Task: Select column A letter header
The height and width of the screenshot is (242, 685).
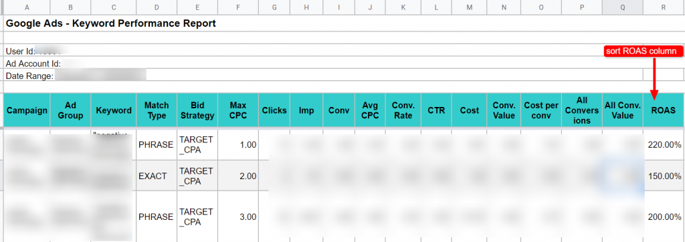Action: click(27, 7)
